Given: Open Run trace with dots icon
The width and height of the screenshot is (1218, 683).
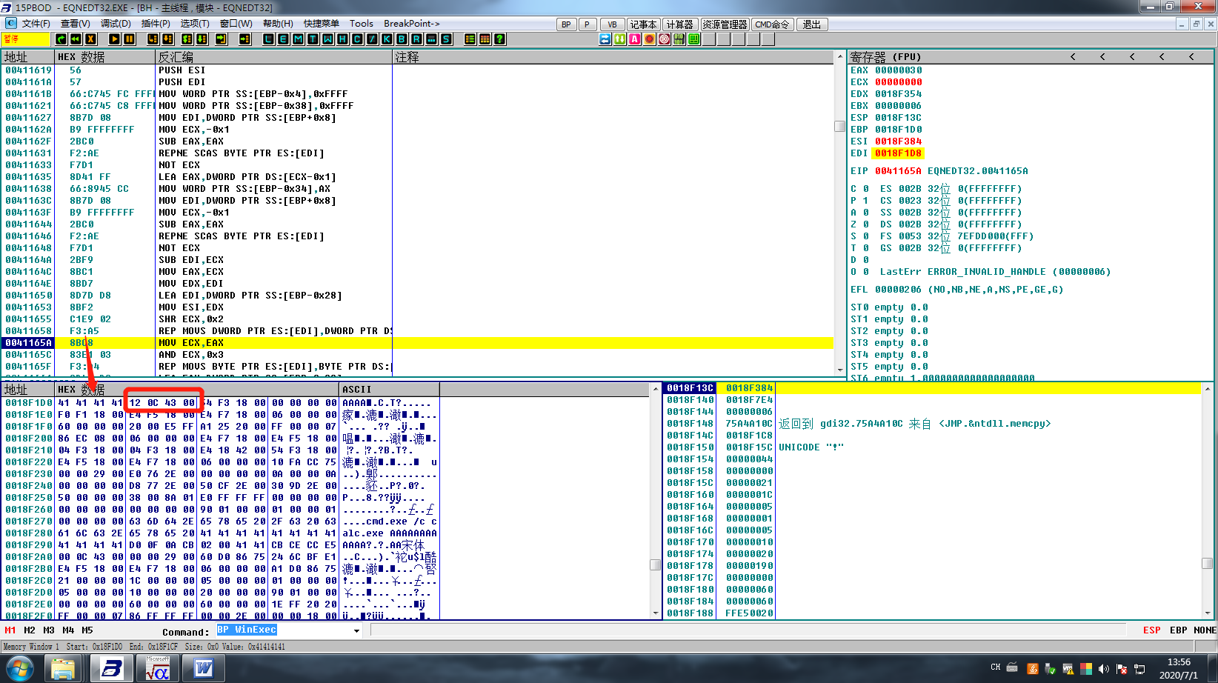Looking at the screenshot, I should pyautogui.click(x=432, y=39).
